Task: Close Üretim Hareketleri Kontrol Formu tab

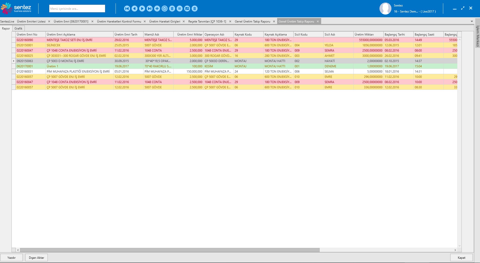Action: click(145, 22)
